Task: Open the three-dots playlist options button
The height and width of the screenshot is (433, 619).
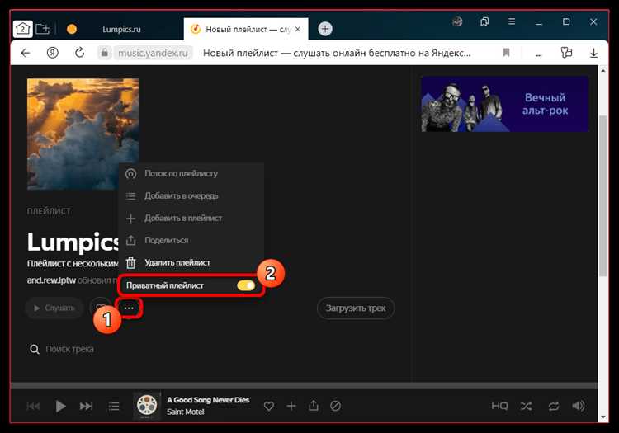Action: pyautogui.click(x=129, y=308)
